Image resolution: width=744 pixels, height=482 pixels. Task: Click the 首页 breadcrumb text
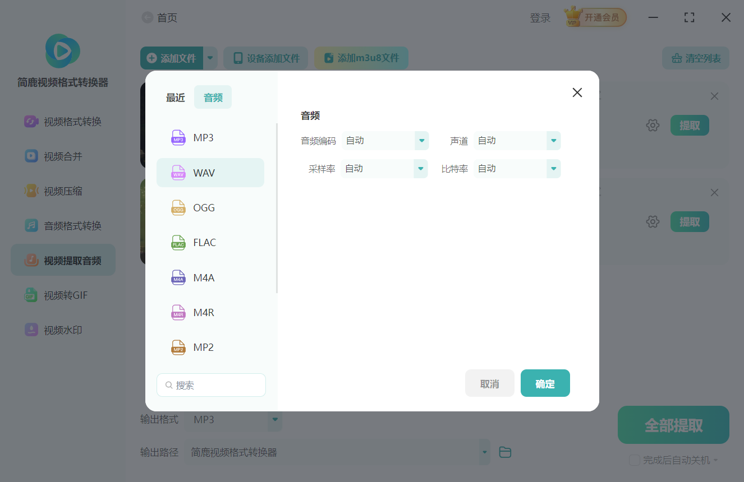(x=167, y=18)
